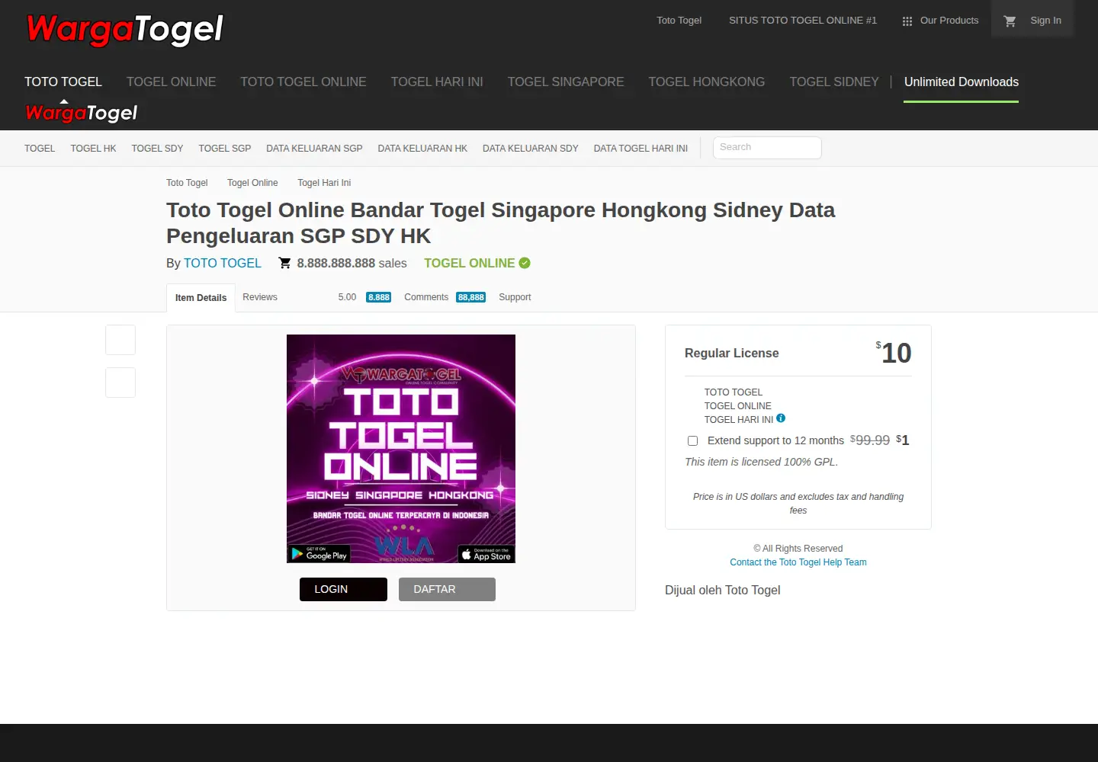Click the green verified checkmark badge

coord(525,263)
